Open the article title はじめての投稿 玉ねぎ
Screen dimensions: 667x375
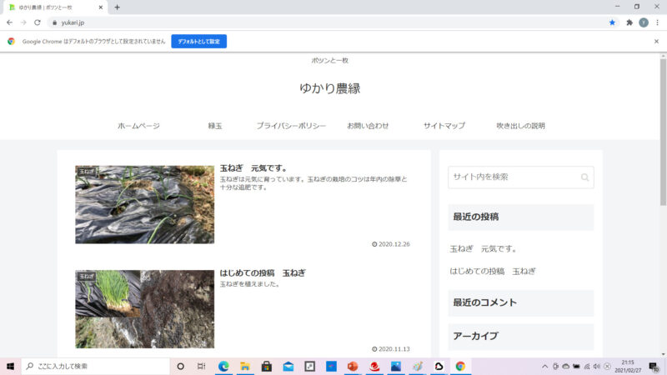pyautogui.click(x=263, y=273)
